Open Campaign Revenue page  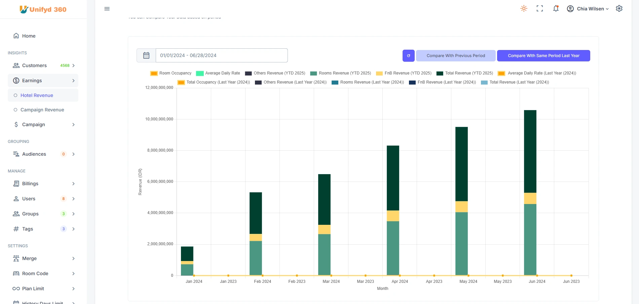[x=43, y=110]
